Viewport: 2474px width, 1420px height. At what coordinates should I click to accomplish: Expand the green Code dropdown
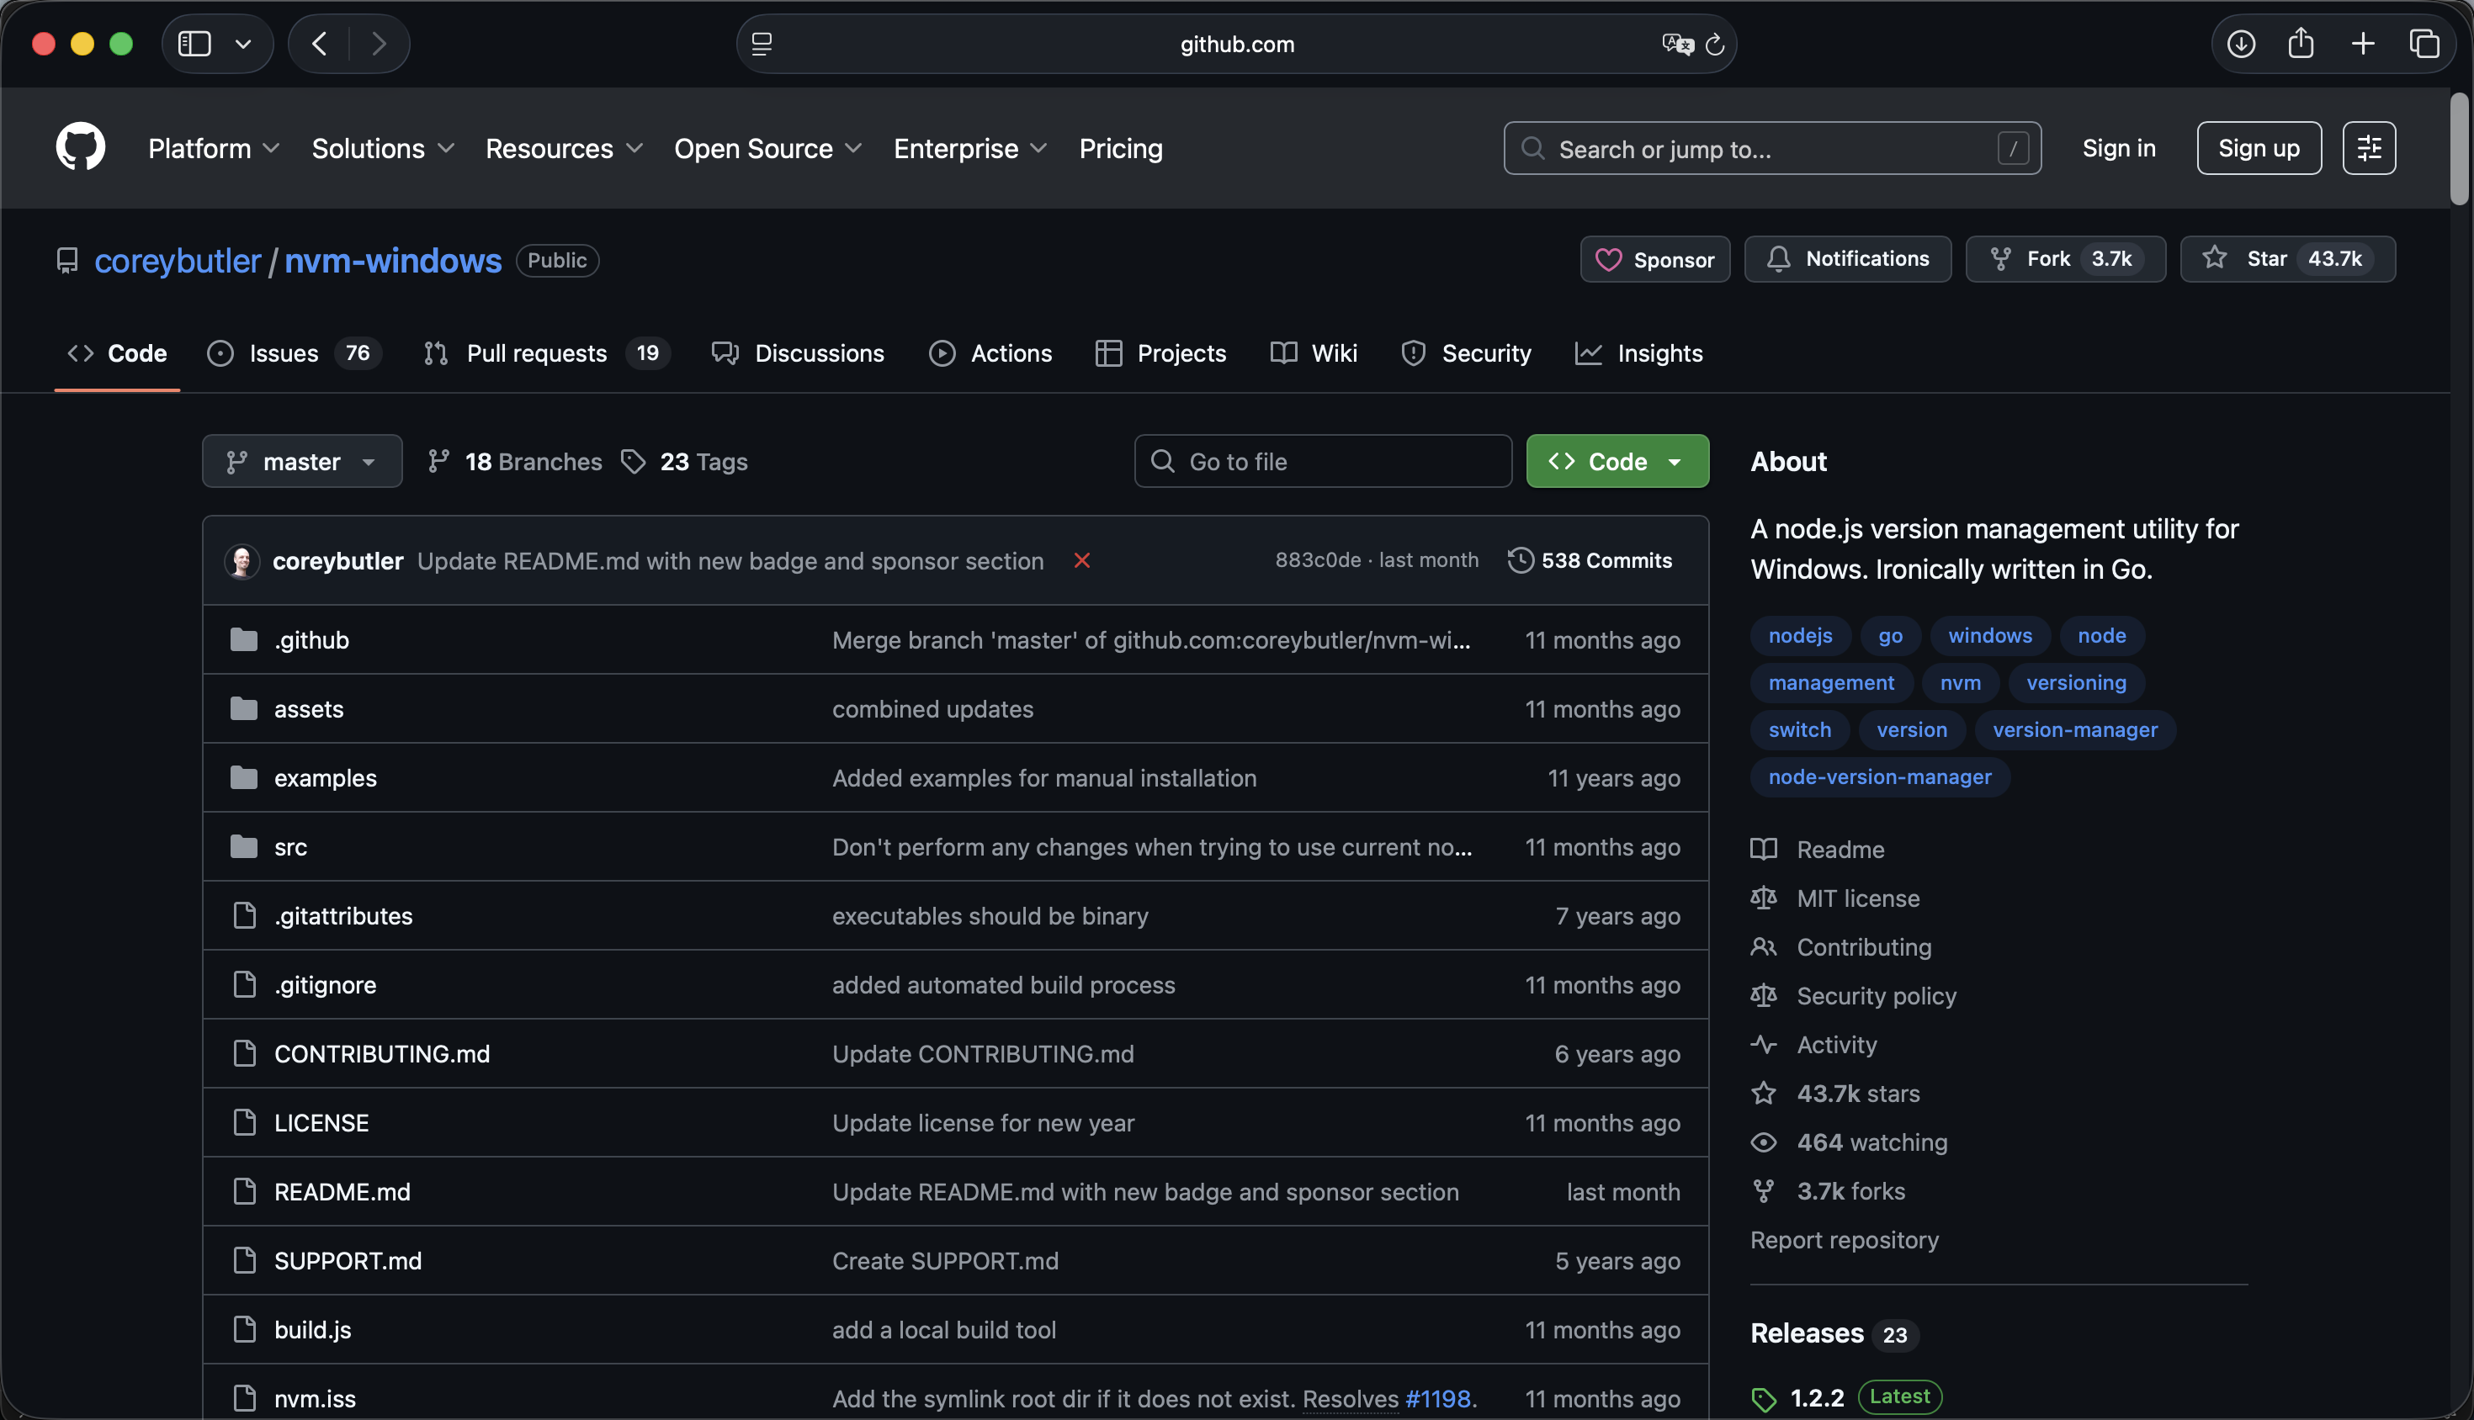[x=1617, y=461]
